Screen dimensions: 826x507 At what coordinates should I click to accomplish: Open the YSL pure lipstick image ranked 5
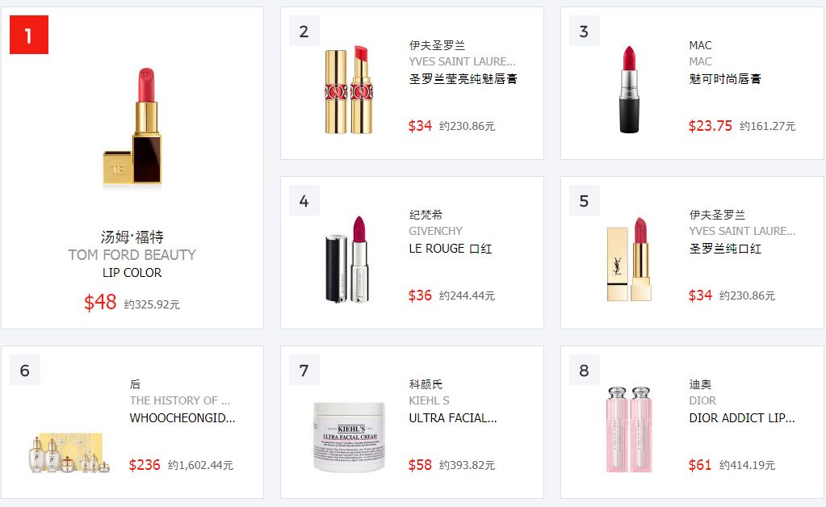pos(629,259)
